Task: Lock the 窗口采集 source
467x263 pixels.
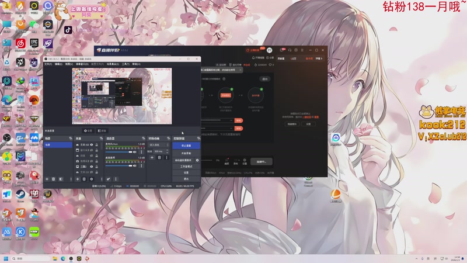Action: tap(96, 150)
